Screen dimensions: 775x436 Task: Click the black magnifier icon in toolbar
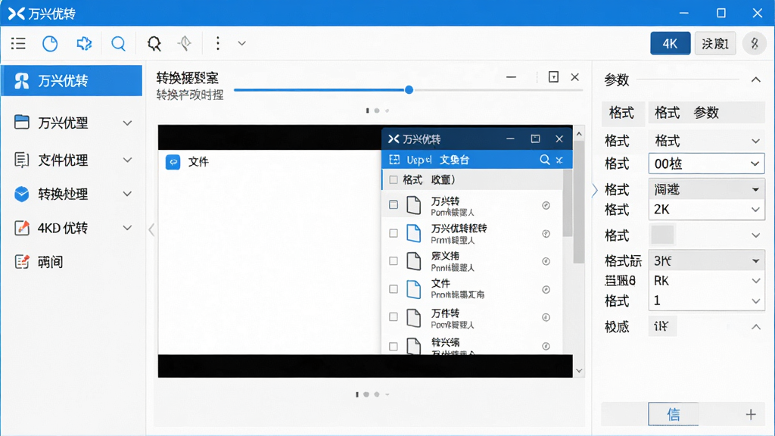click(154, 43)
